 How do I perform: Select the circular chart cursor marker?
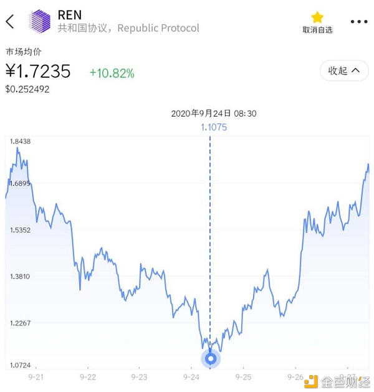pyautogui.click(x=211, y=359)
